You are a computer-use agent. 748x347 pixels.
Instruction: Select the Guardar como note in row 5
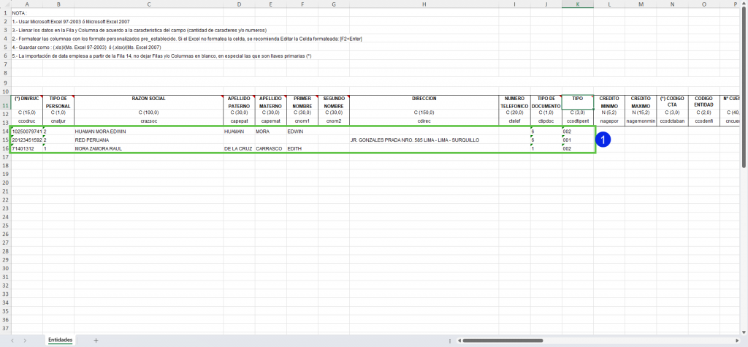pos(87,47)
